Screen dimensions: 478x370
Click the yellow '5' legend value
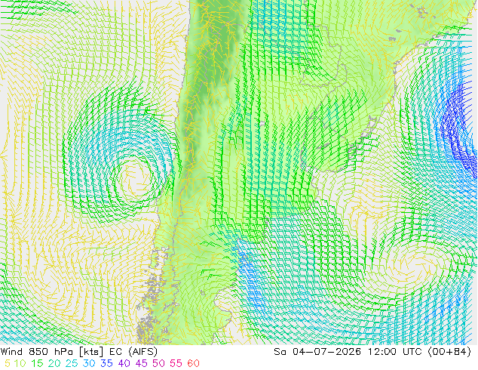(8, 363)
